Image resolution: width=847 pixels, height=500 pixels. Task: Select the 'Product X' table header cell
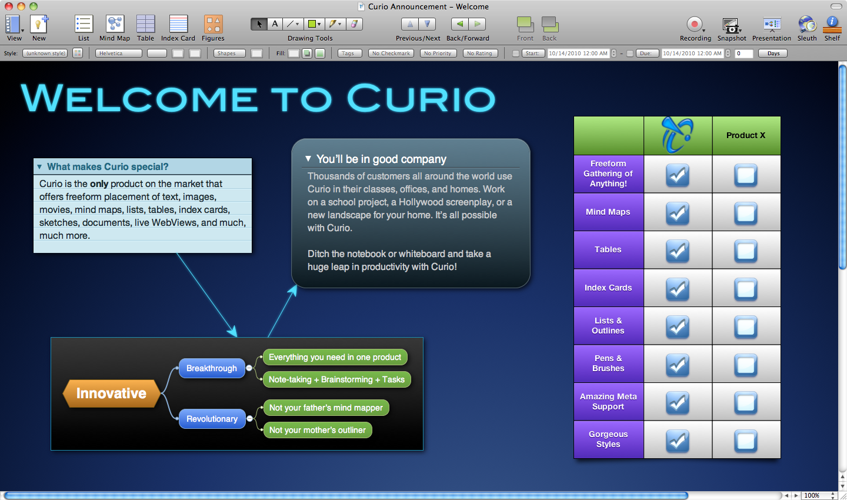(x=746, y=135)
